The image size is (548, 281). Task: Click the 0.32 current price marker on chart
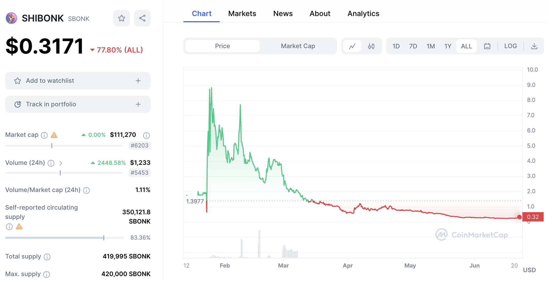coord(533,217)
